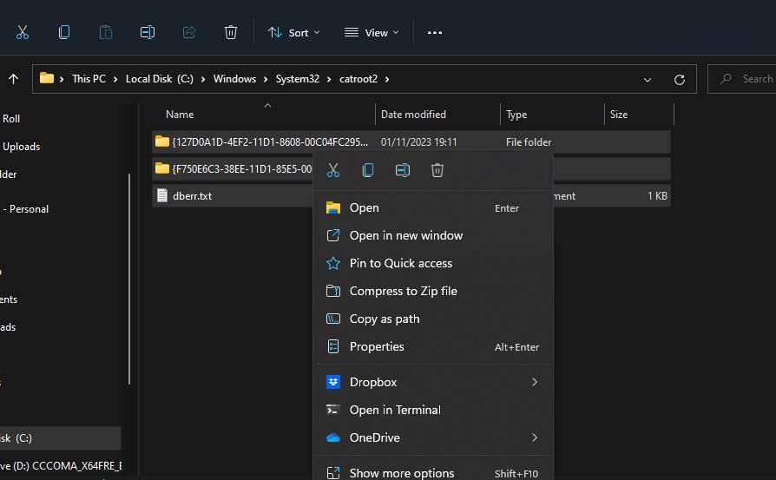Select the dberr.txt file
The height and width of the screenshot is (480, 776).
pyautogui.click(x=192, y=196)
